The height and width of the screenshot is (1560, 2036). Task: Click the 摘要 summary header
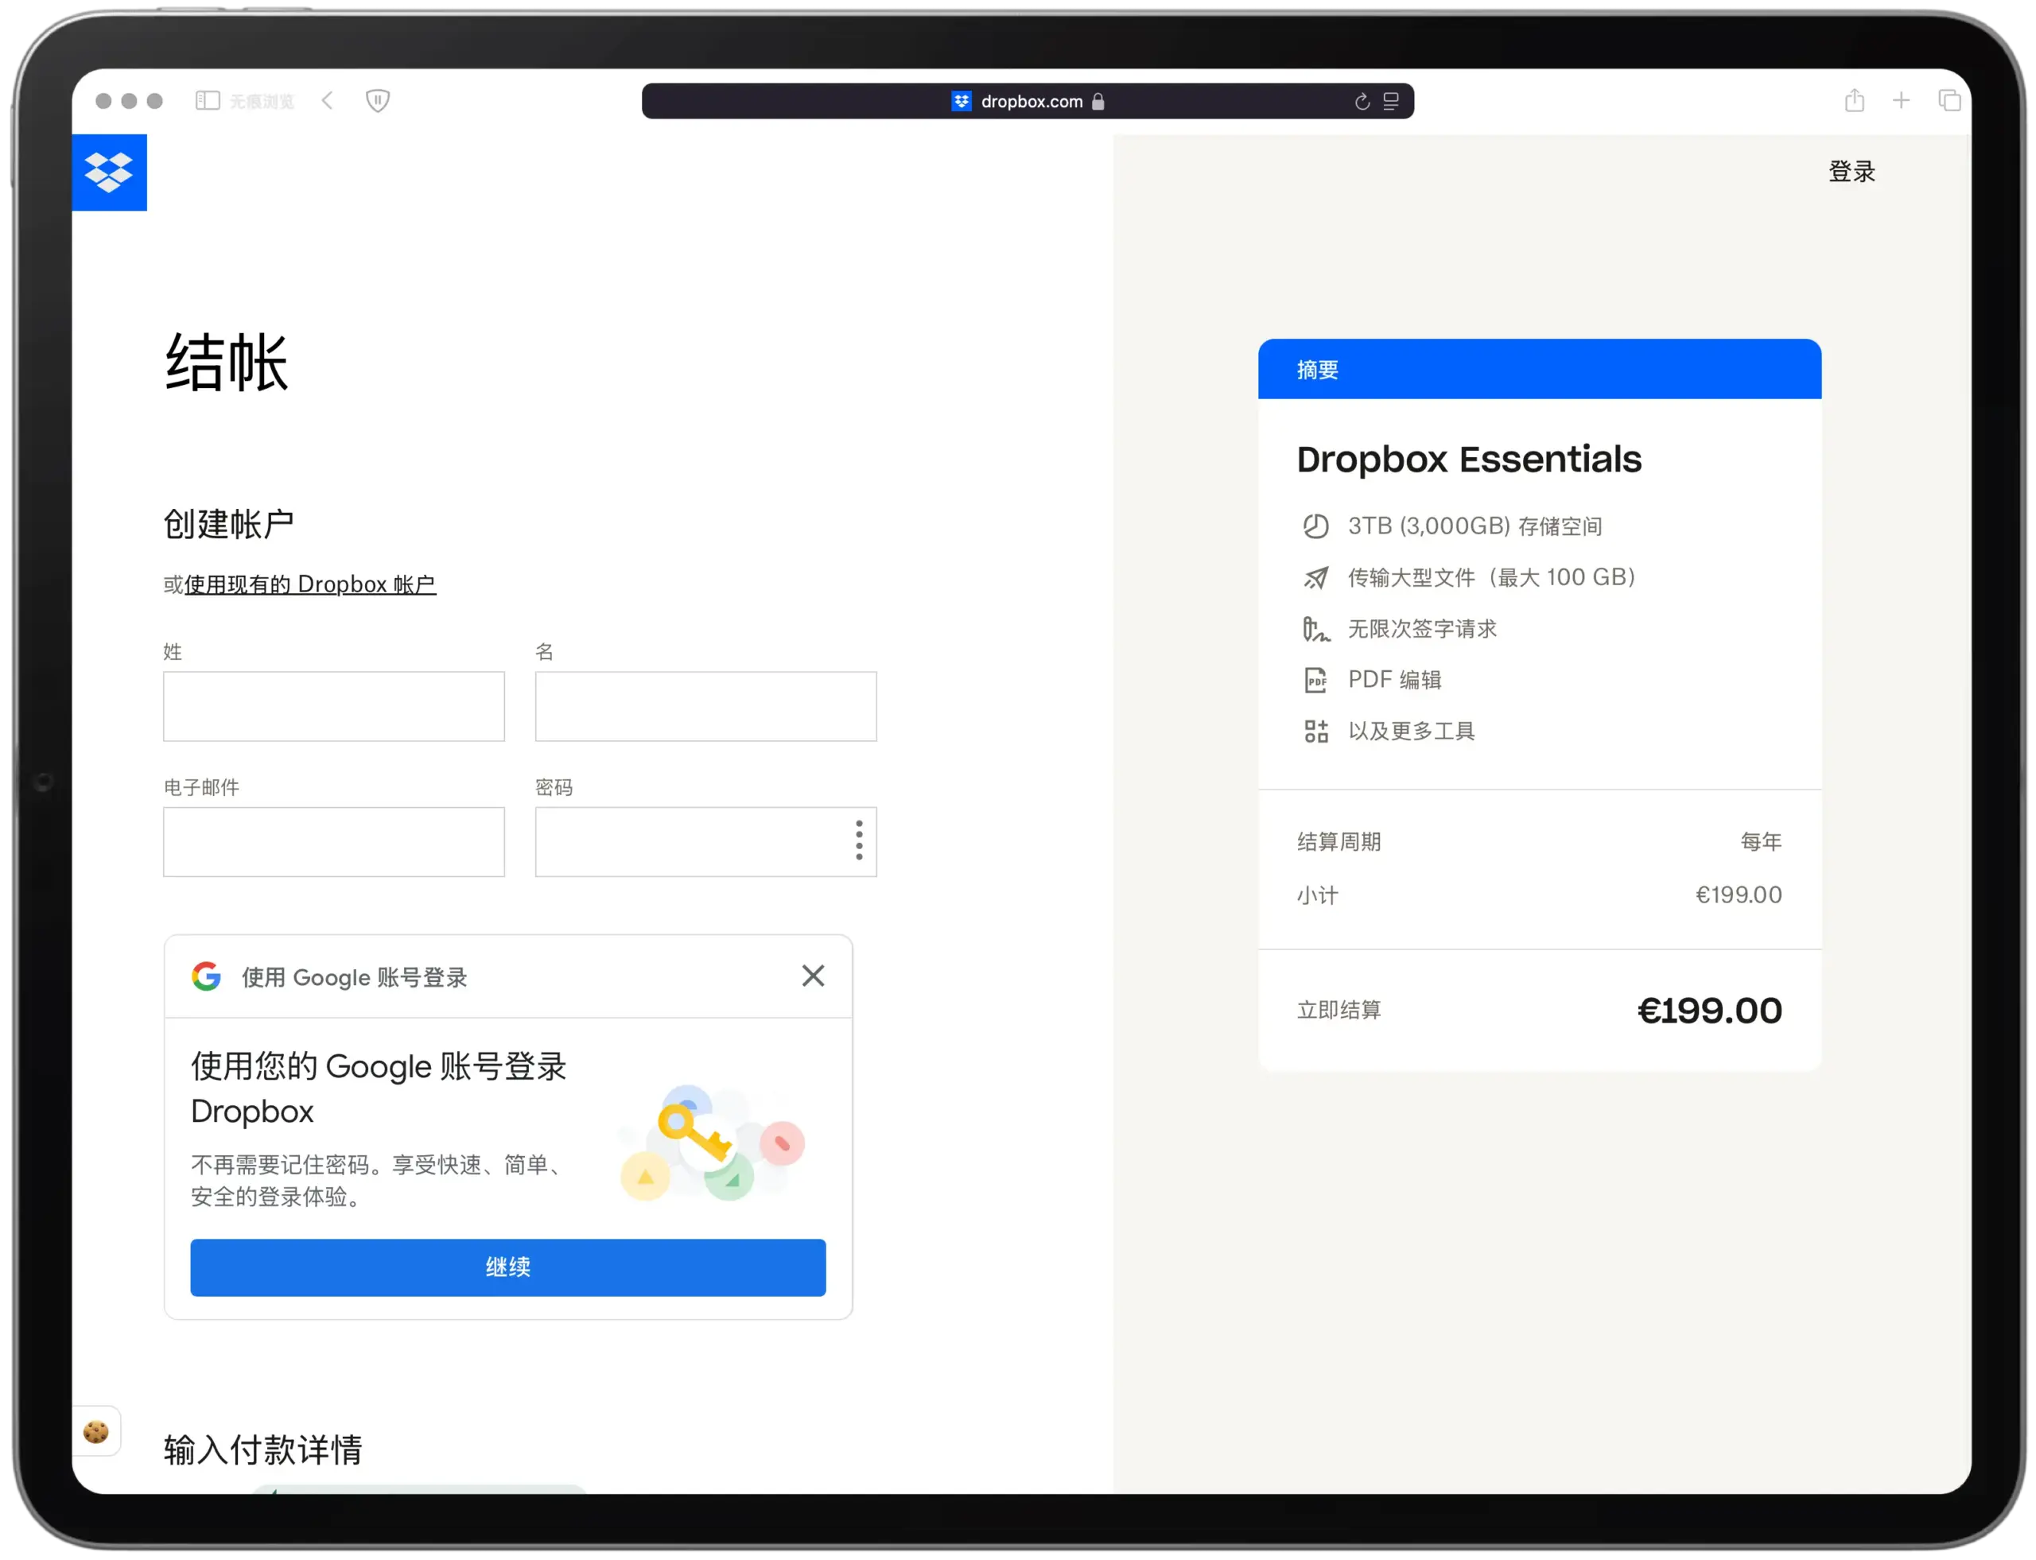click(x=1539, y=370)
